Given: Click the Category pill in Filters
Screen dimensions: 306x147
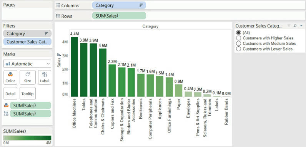Looking at the screenshot, I should coord(27,34).
